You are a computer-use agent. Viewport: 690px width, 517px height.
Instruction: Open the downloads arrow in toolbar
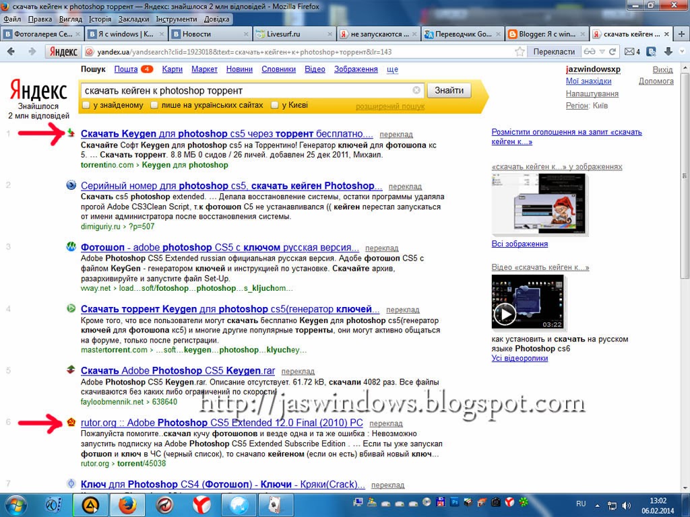tap(668, 51)
